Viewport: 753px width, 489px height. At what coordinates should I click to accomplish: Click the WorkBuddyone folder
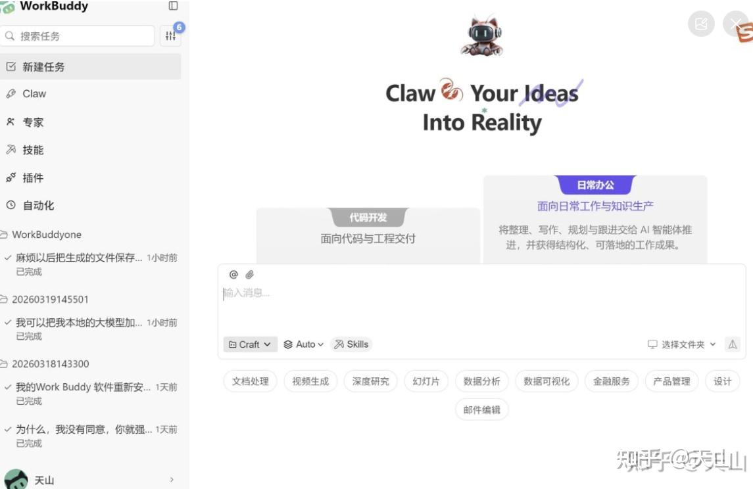pyautogui.click(x=46, y=235)
